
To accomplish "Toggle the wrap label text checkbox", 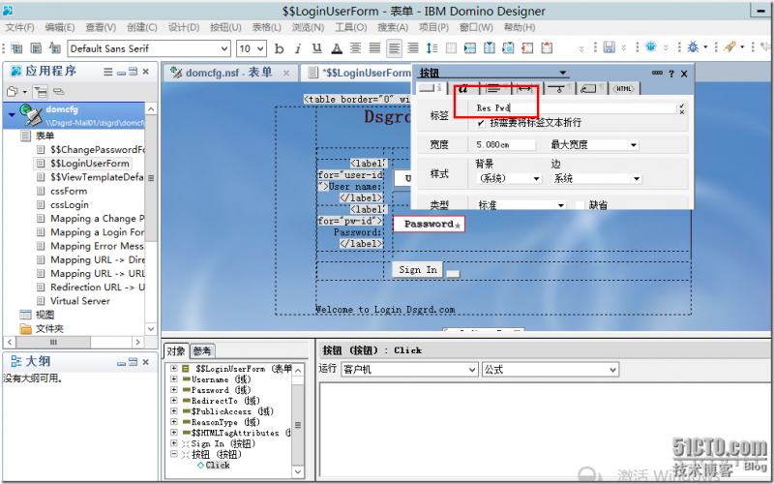I will click(481, 123).
